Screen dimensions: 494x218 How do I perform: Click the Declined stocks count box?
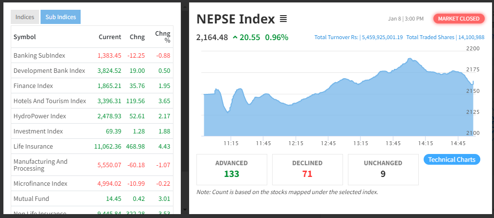click(x=307, y=169)
